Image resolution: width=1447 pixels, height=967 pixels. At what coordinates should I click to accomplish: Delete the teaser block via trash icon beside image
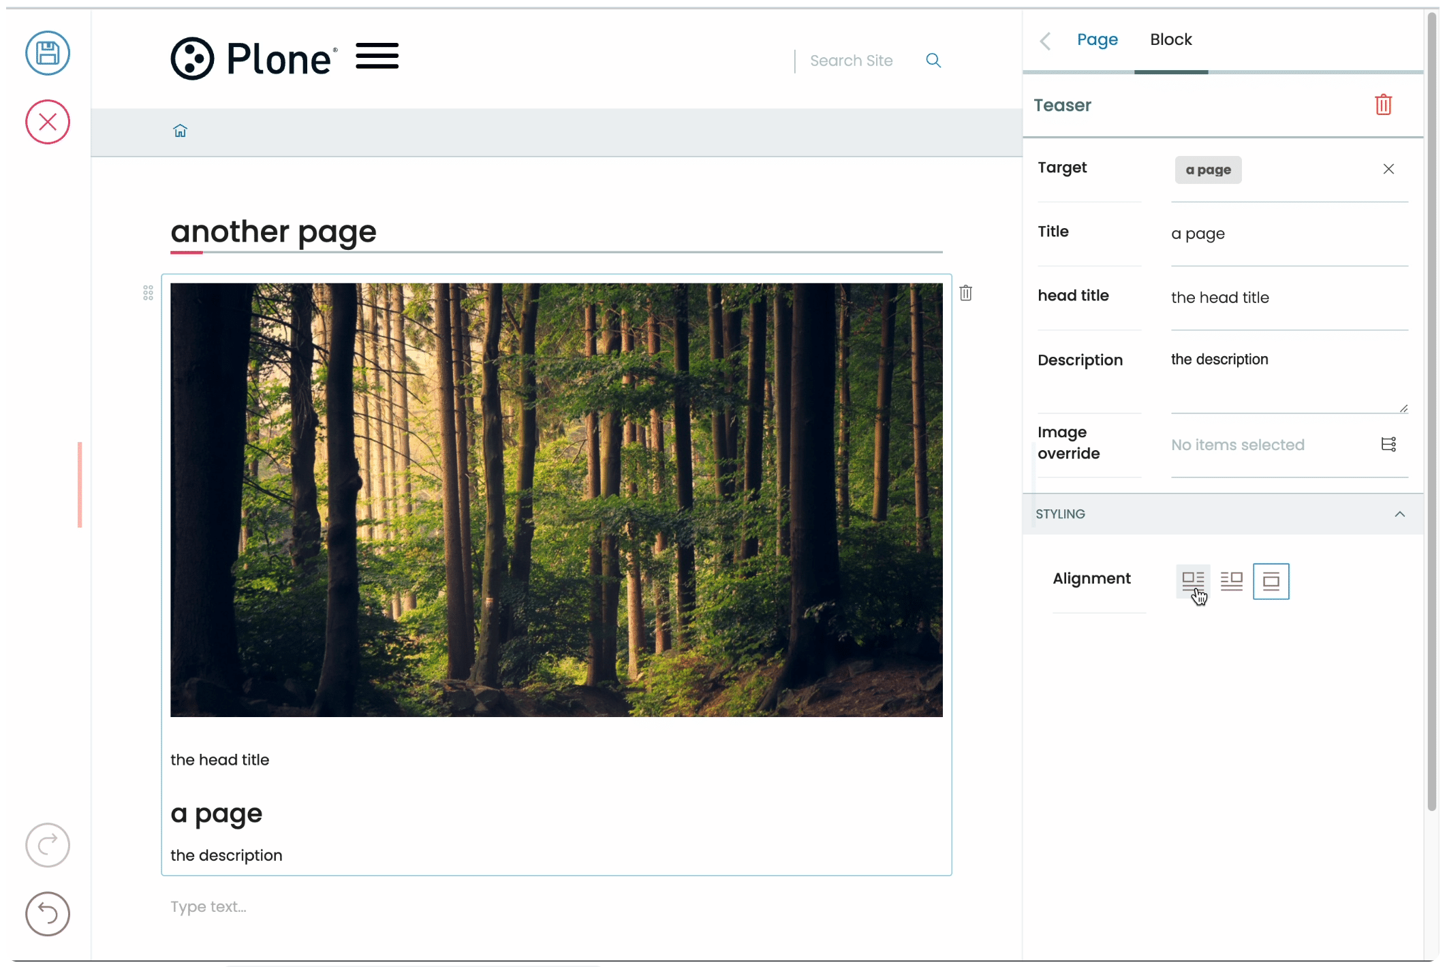click(965, 293)
